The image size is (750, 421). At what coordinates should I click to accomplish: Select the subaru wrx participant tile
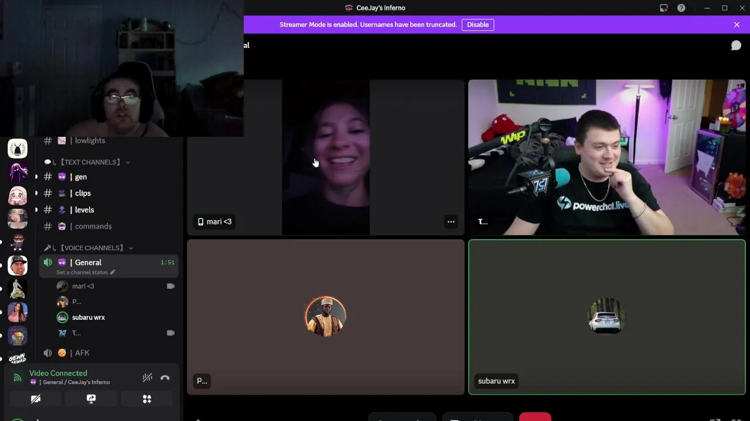[x=606, y=317]
